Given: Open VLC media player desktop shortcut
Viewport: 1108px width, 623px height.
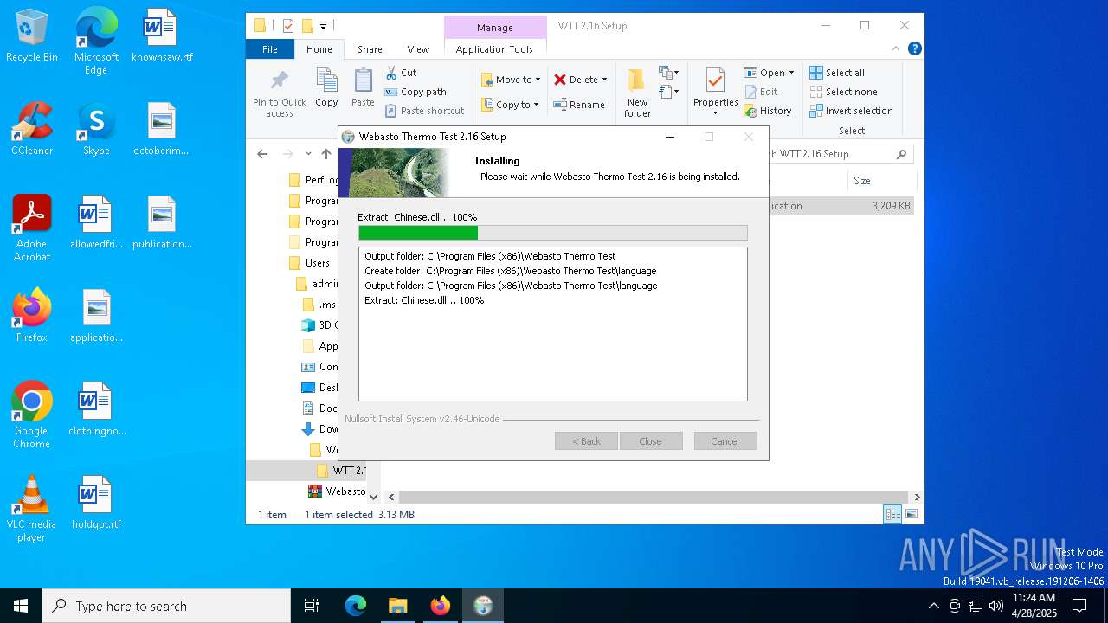Looking at the screenshot, I should pos(31,509).
